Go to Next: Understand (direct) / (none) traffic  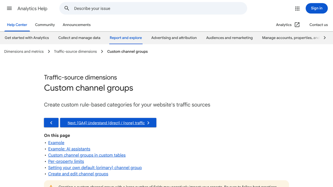click(x=108, y=123)
